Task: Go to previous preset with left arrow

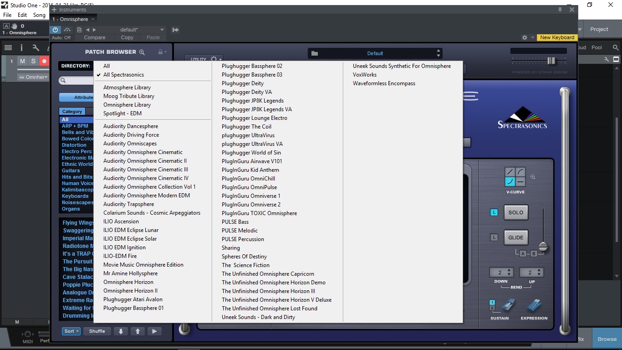Action: (x=87, y=30)
